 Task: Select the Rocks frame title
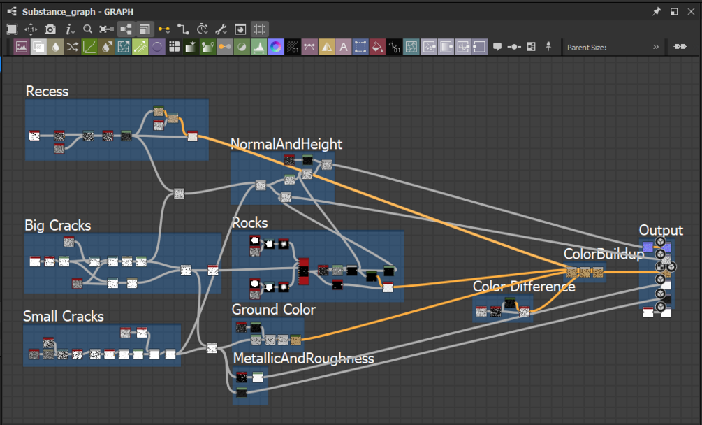(250, 222)
